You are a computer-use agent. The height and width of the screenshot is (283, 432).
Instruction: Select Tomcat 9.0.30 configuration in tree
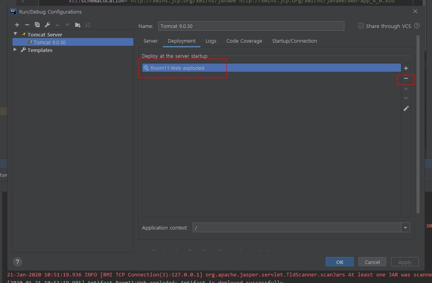click(73, 42)
